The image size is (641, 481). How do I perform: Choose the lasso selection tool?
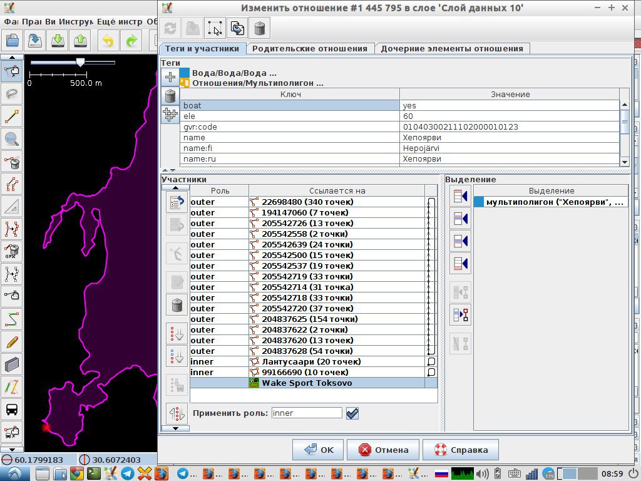[x=12, y=94]
